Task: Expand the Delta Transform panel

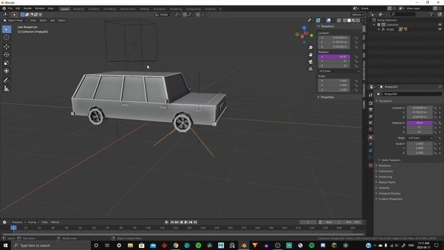Action: coord(391,160)
